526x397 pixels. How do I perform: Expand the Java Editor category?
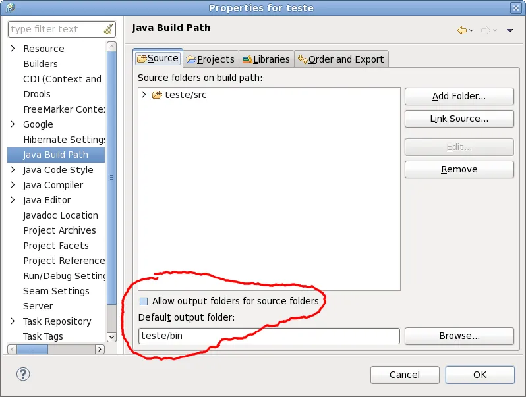pos(13,200)
